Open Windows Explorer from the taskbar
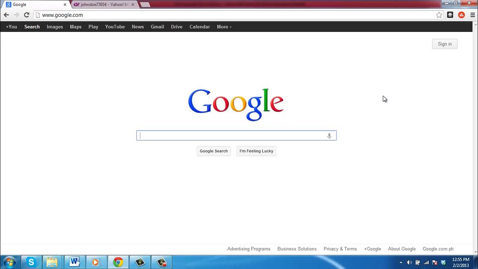This screenshot has width=478, height=269. pyautogui.click(x=53, y=262)
